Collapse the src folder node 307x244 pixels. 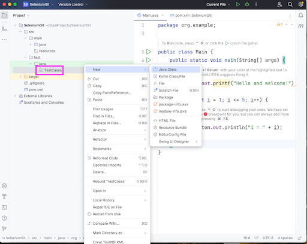[x=20, y=32]
